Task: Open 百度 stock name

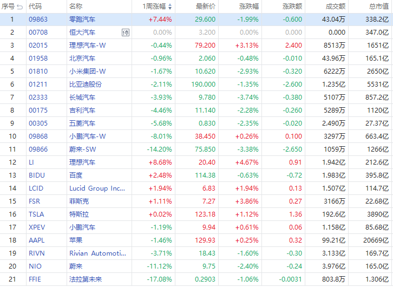Action: (x=76, y=175)
